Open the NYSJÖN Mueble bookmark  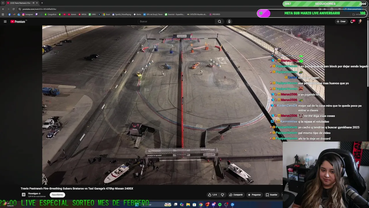click(197, 14)
